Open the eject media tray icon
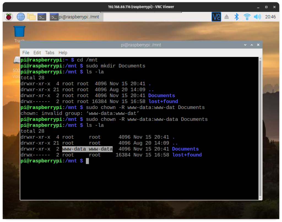The height and width of the screenshot is (222, 282). [x=226, y=17]
